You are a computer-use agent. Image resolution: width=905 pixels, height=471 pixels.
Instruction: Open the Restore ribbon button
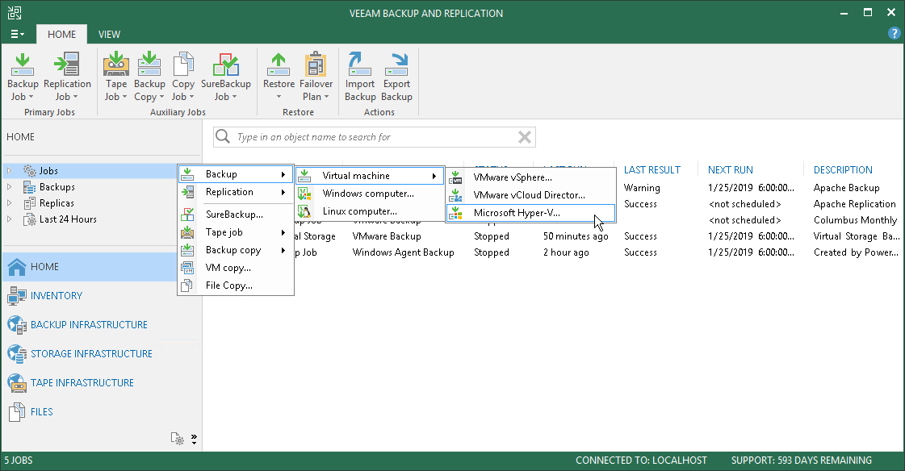click(x=279, y=77)
